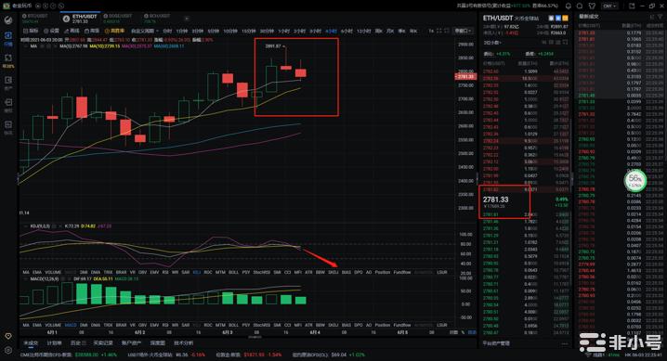This screenshot has height=361, width=667.
Task: Select the daily K timeframe
Action: [378, 31]
